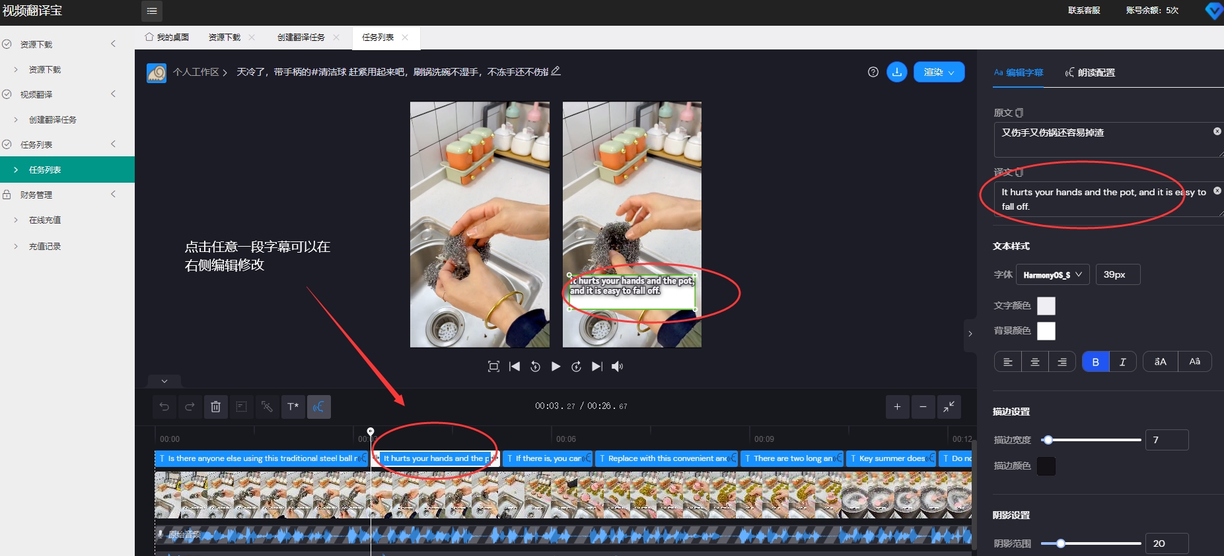Delete the selected subtitle with trash icon

(215, 407)
